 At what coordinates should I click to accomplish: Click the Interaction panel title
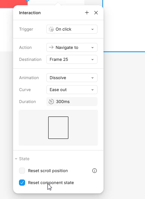click(30, 13)
